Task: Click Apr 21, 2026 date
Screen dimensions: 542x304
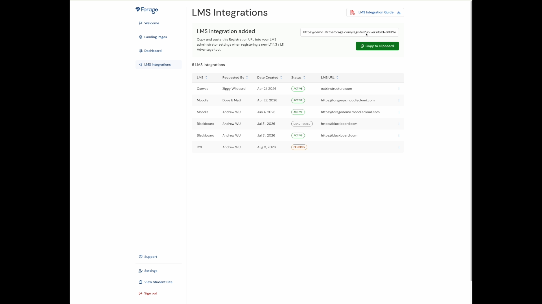Action: pos(266,89)
